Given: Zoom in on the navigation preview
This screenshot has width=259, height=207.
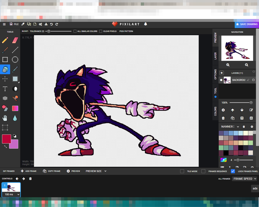Looking at the screenshot, I should pos(228,65).
